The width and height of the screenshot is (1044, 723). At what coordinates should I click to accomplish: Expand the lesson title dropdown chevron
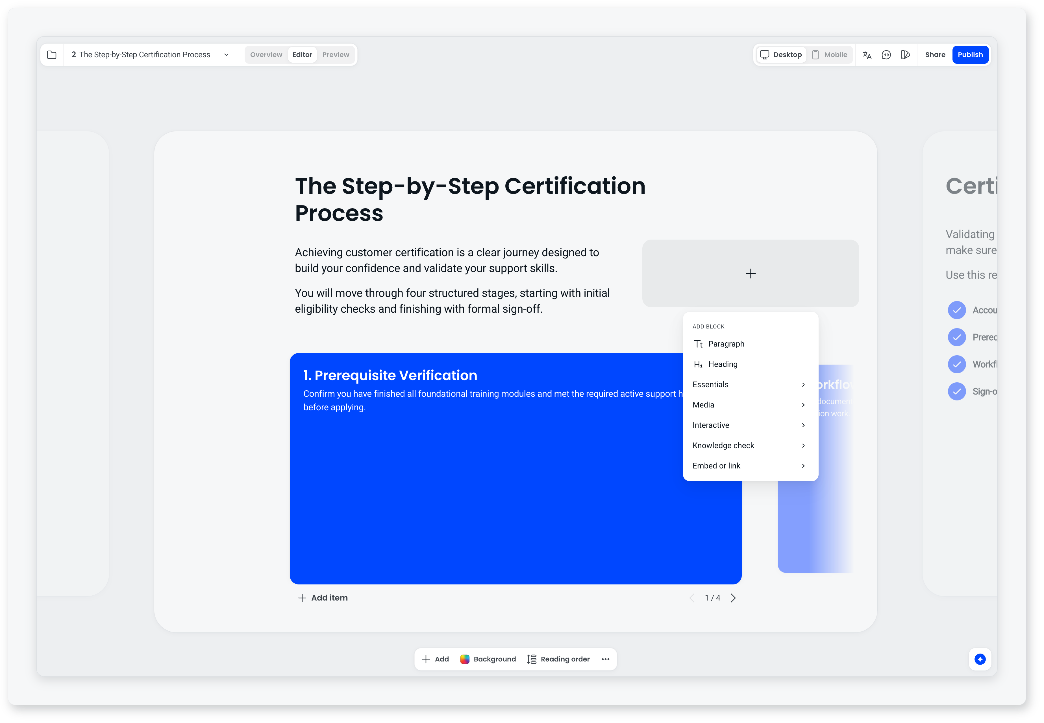coord(226,55)
